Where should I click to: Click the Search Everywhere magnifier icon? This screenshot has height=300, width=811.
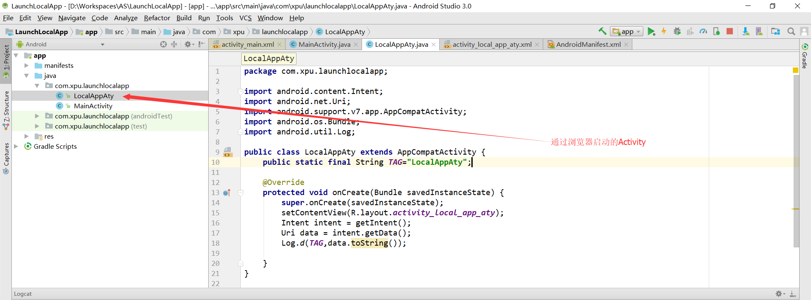point(791,32)
